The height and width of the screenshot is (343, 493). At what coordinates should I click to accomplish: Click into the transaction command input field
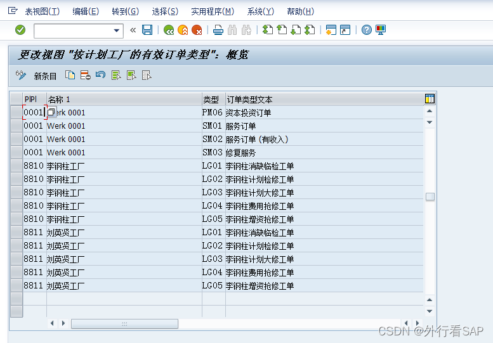tap(74, 31)
